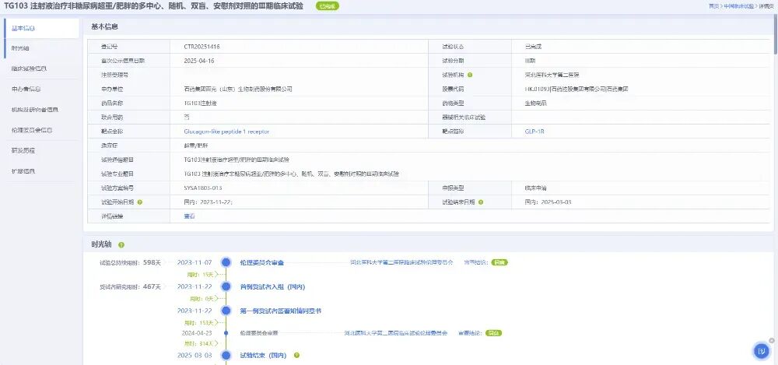778x365 pixels.
Task: Select 伦理委员会信息 sidebar item
Action: [32, 130]
